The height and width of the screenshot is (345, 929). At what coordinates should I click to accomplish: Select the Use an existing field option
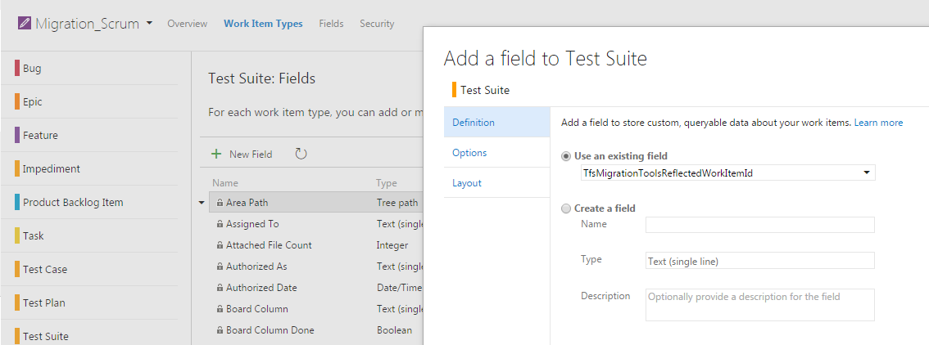(566, 156)
